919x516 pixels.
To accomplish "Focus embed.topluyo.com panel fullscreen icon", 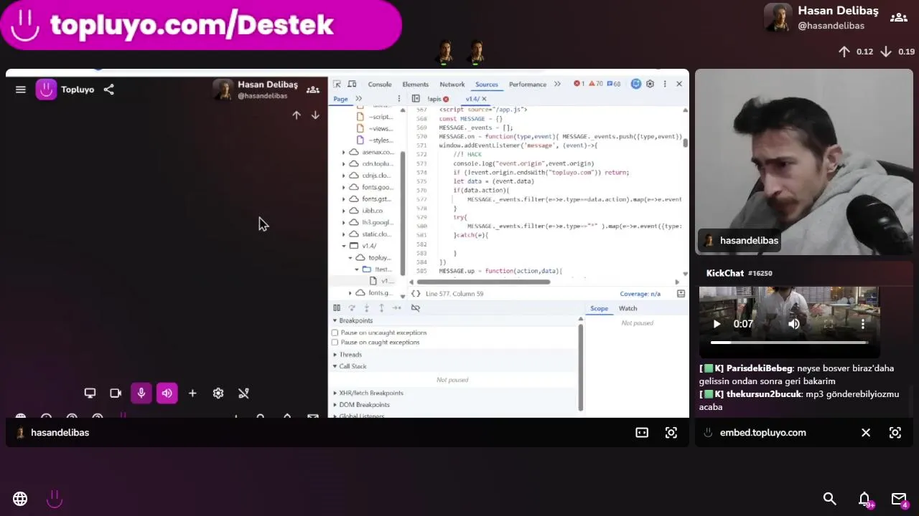I will coord(895,433).
